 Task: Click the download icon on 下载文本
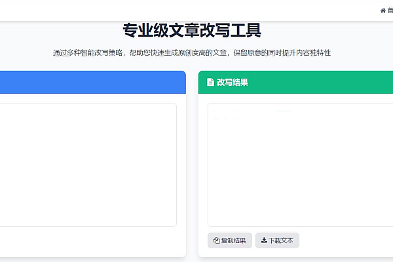tap(263, 240)
